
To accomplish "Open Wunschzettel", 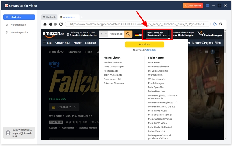I will (155, 75).
